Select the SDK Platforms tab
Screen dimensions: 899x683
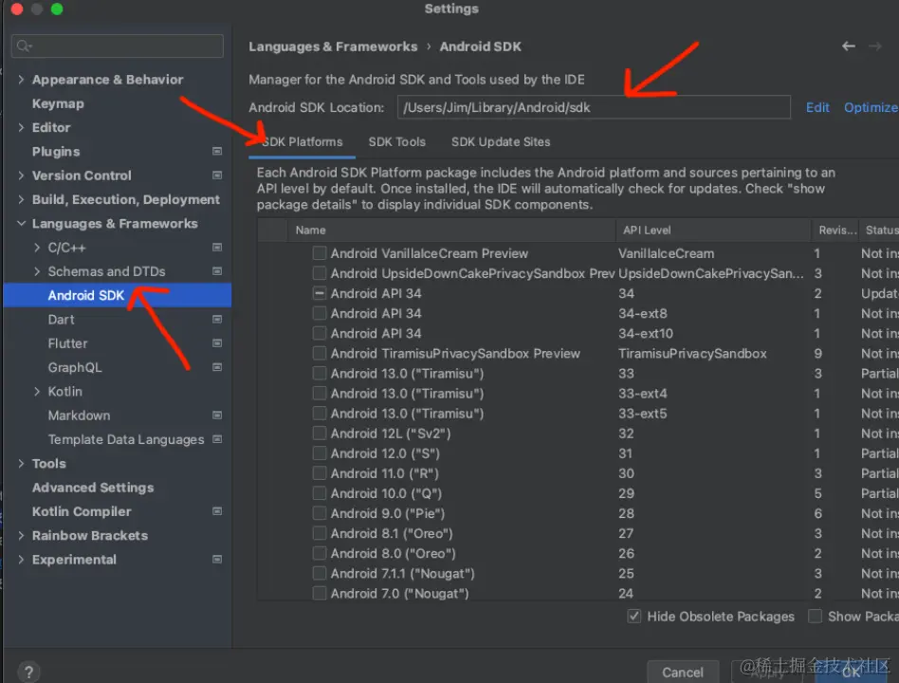tap(303, 141)
